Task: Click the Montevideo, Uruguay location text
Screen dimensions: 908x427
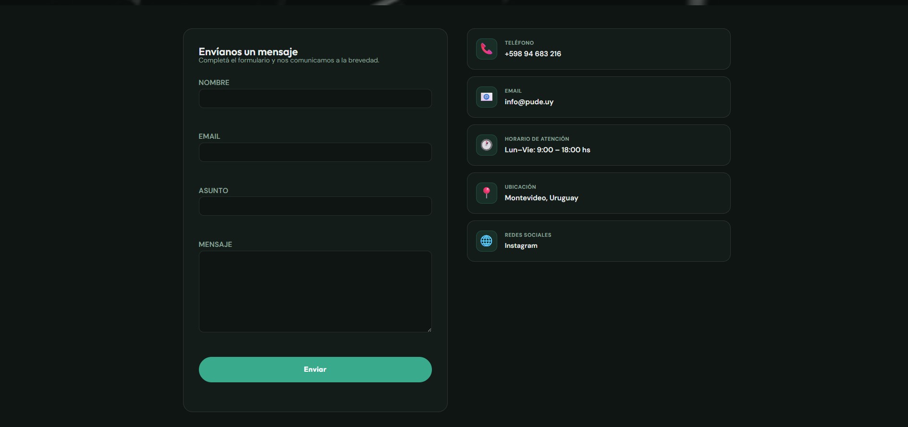Action: point(541,198)
